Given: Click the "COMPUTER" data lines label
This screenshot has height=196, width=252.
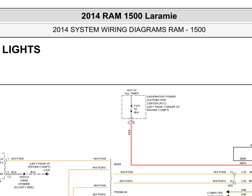Looking at the screenshot, I should 215,193.
